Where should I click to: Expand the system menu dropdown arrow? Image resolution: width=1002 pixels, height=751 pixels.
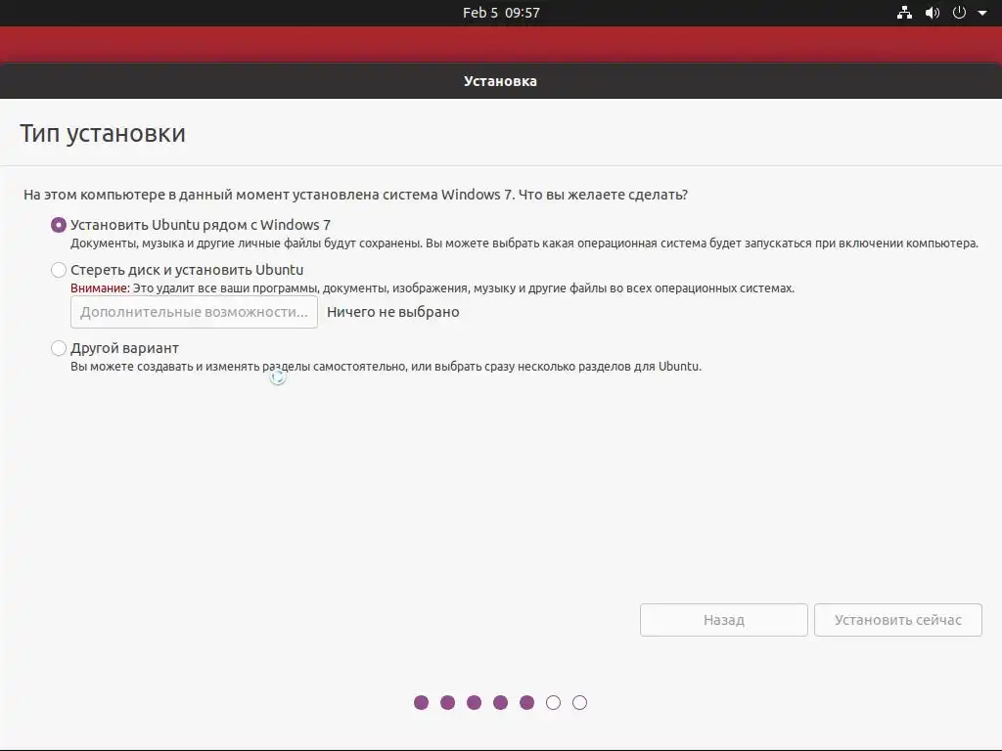[982, 13]
